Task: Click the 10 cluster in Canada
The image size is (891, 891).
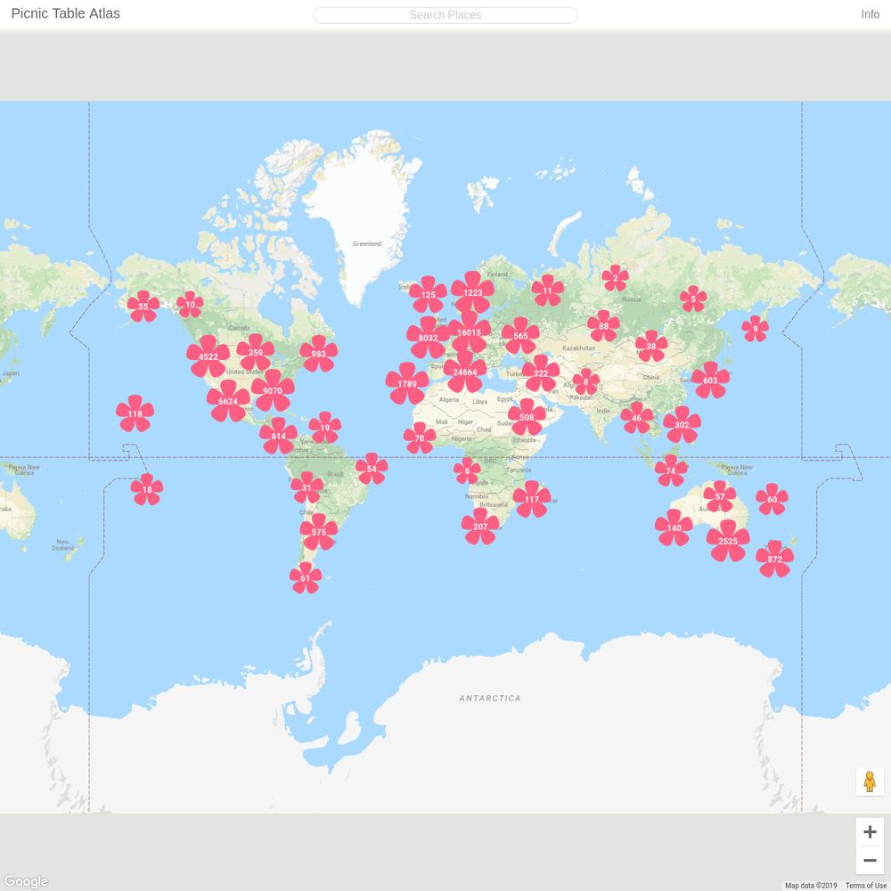Action: coord(190,305)
